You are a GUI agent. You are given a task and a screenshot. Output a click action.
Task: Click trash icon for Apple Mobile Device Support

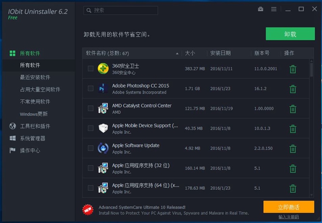pyautogui.click(x=293, y=129)
